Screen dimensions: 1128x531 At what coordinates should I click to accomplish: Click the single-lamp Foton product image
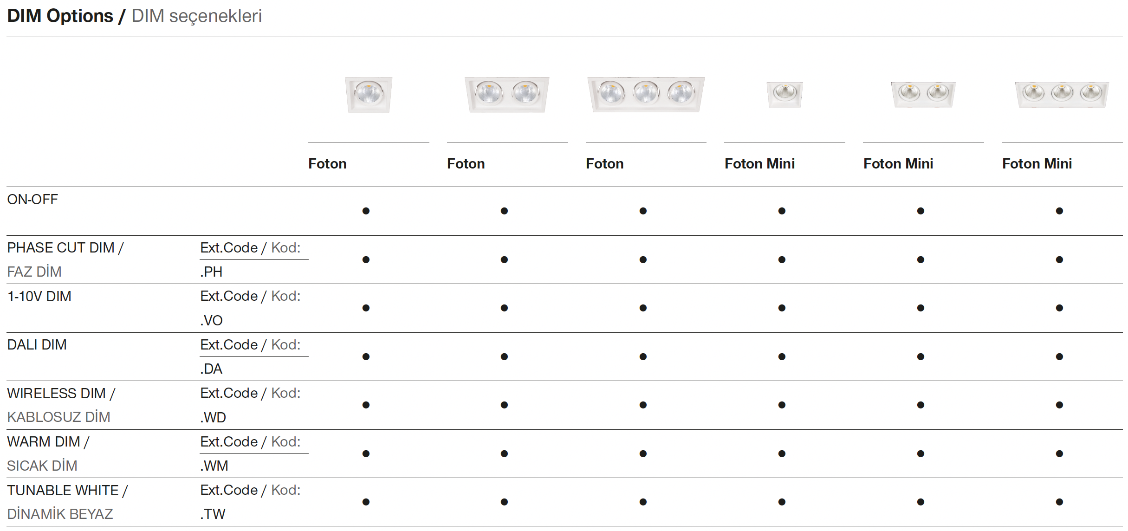pyautogui.click(x=369, y=94)
